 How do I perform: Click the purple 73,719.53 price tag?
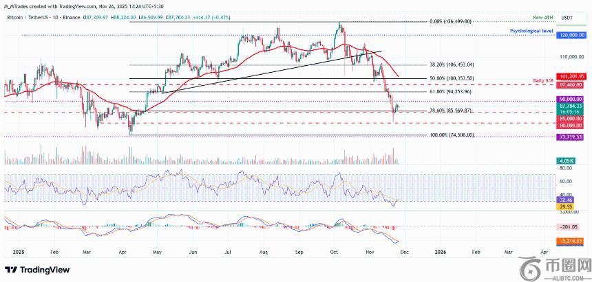point(572,137)
